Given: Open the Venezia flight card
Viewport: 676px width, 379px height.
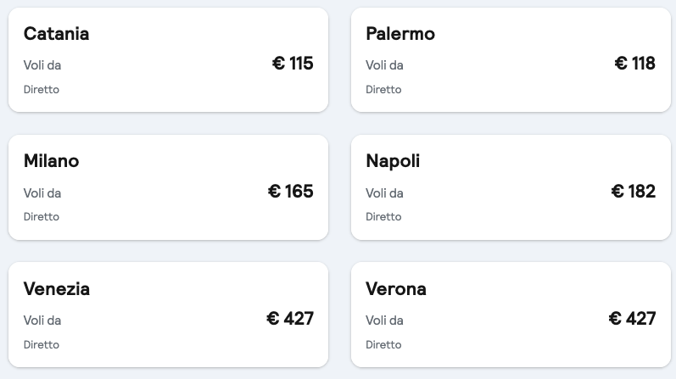Looking at the screenshot, I should (168, 315).
